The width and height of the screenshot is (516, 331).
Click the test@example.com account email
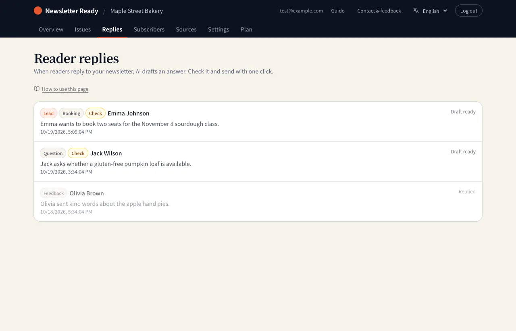click(302, 10)
